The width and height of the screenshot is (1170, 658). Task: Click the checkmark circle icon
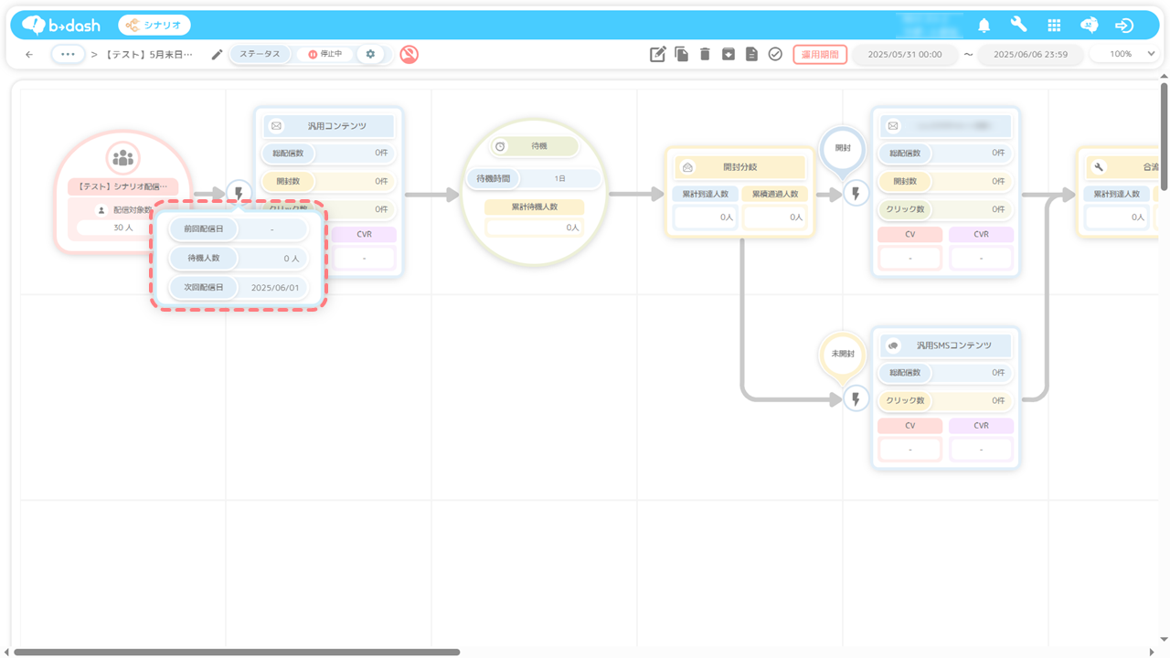[775, 55]
